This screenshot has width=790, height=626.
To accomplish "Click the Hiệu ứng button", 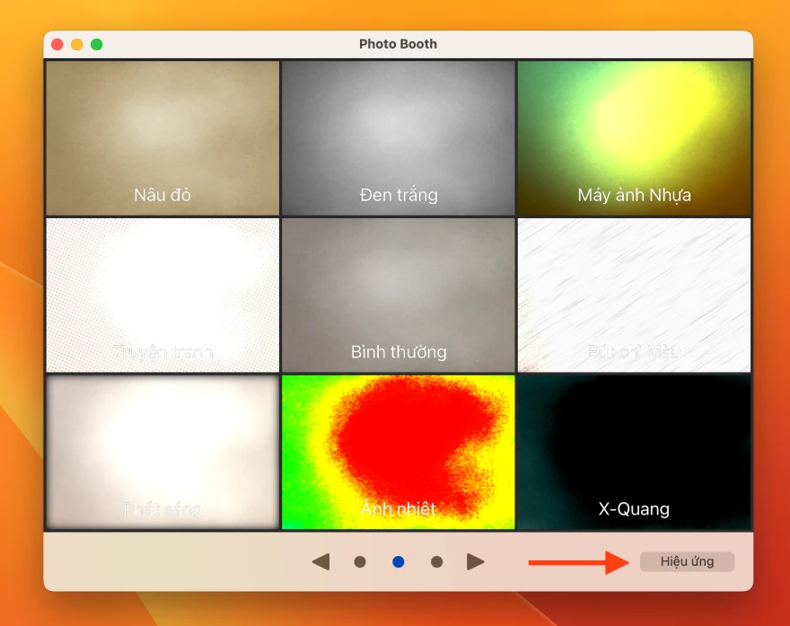I will pos(687,562).
